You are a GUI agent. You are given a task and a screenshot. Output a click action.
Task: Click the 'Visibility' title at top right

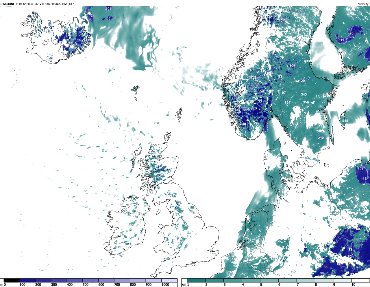tap(363, 4)
